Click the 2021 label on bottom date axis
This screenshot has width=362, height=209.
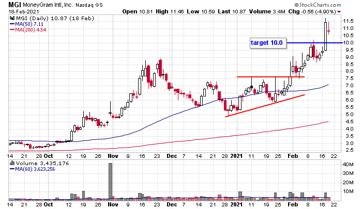[x=237, y=204]
